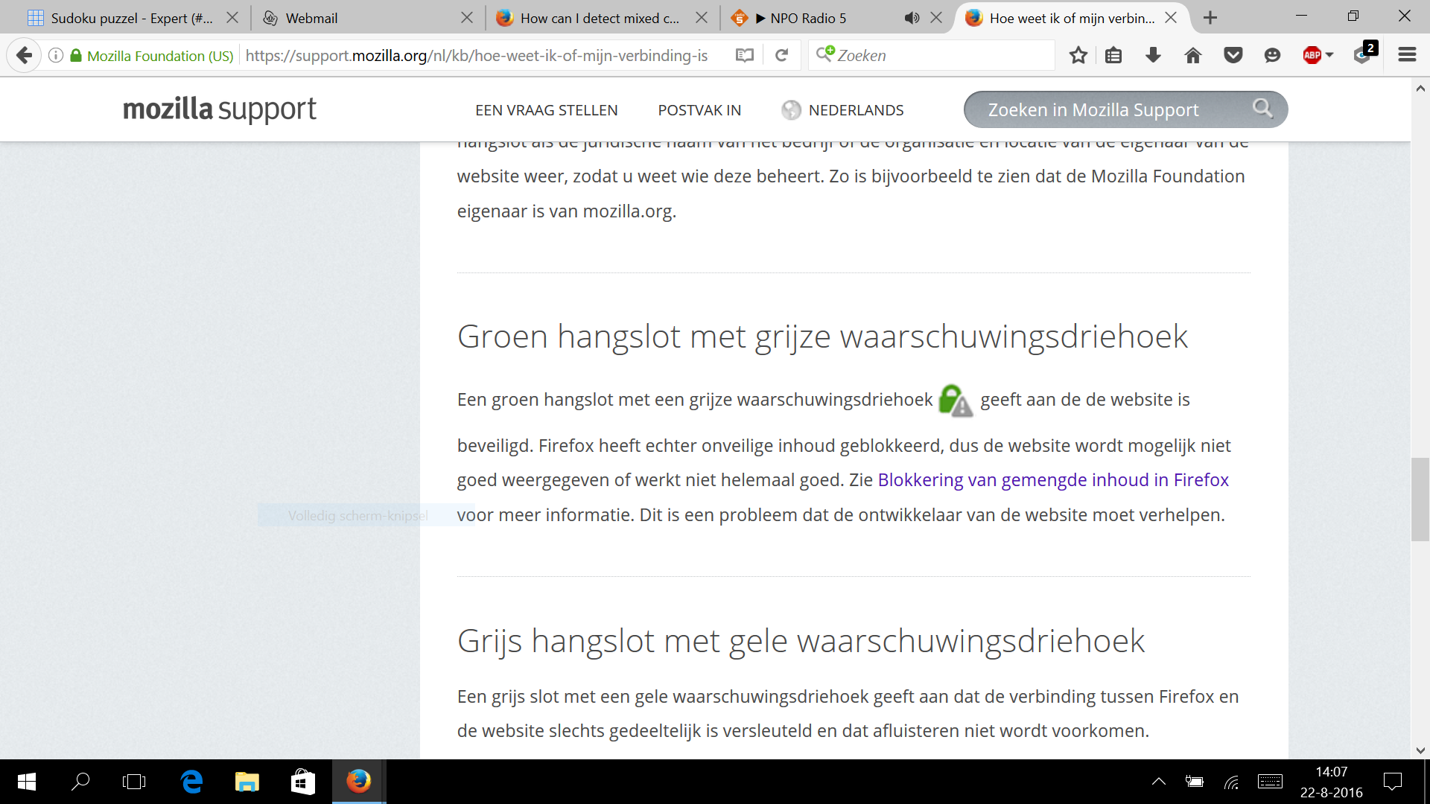Save page to Pocket

pyautogui.click(x=1233, y=55)
